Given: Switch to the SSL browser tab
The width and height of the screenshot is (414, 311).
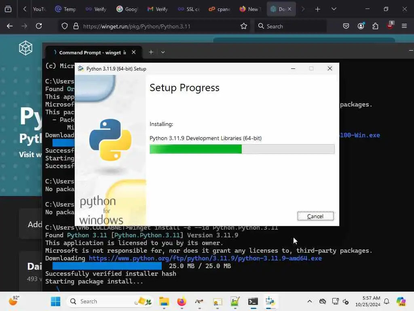Looking at the screenshot, I should 188,9.
